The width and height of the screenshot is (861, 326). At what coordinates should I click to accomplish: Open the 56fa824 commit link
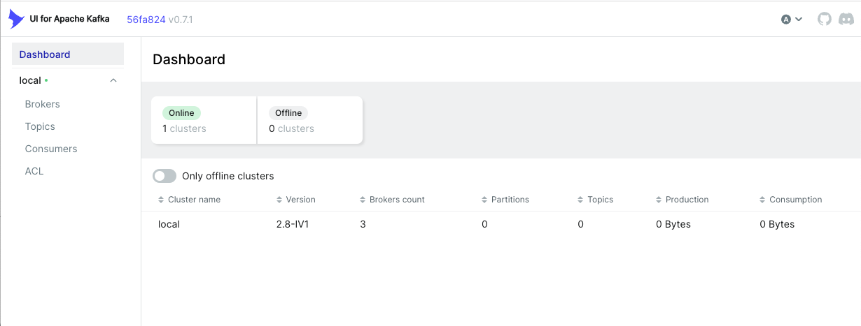click(146, 20)
